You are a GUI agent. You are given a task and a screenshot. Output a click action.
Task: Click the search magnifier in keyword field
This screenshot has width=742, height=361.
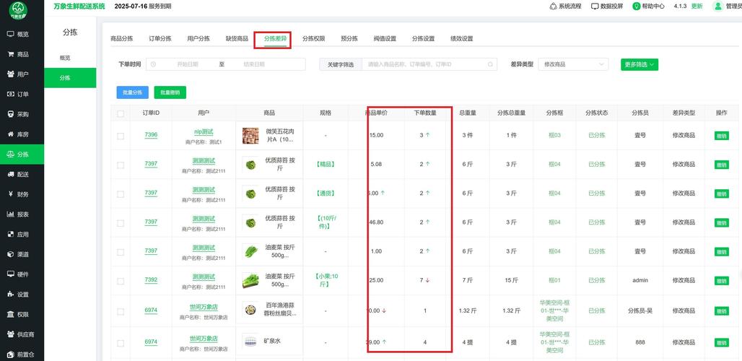(490, 64)
